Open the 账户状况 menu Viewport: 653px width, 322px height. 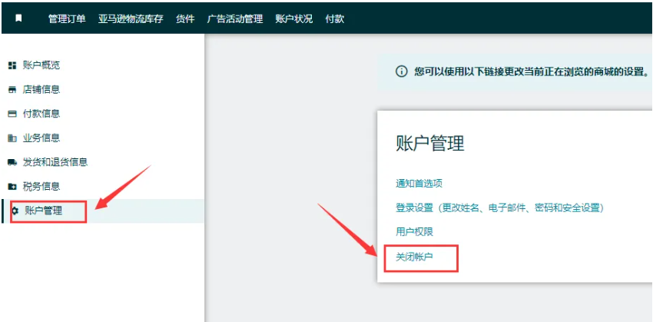click(x=294, y=18)
